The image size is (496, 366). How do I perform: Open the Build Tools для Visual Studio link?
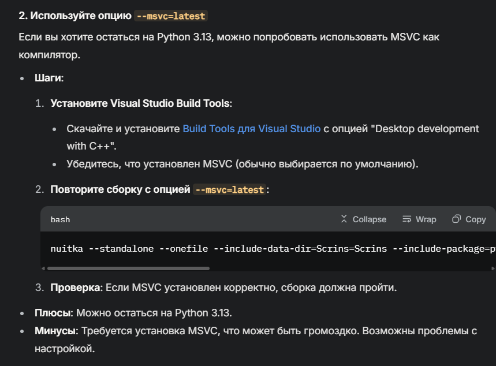(251, 128)
